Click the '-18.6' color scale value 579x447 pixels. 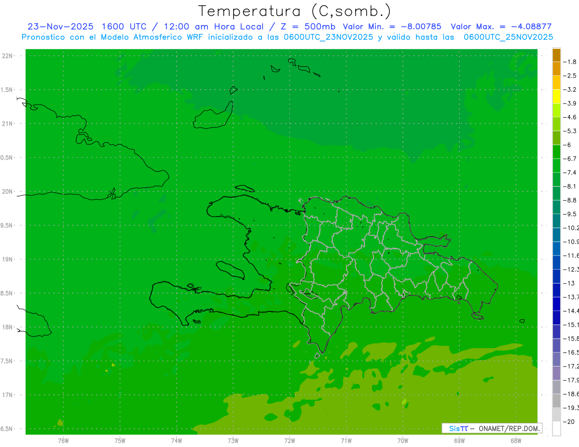pyautogui.click(x=571, y=394)
